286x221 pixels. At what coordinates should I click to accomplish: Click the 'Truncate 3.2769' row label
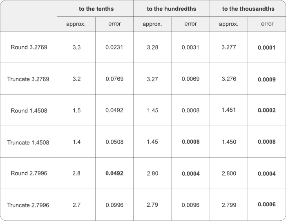tap(29, 79)
